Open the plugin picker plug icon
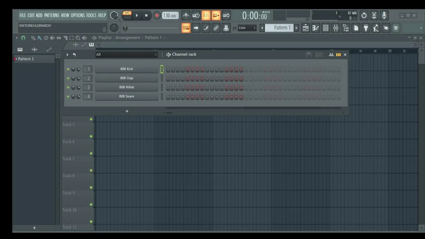 coord(366,28)
